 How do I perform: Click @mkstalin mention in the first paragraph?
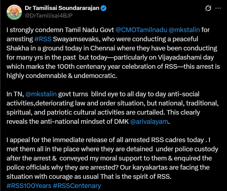click(184, 30)
